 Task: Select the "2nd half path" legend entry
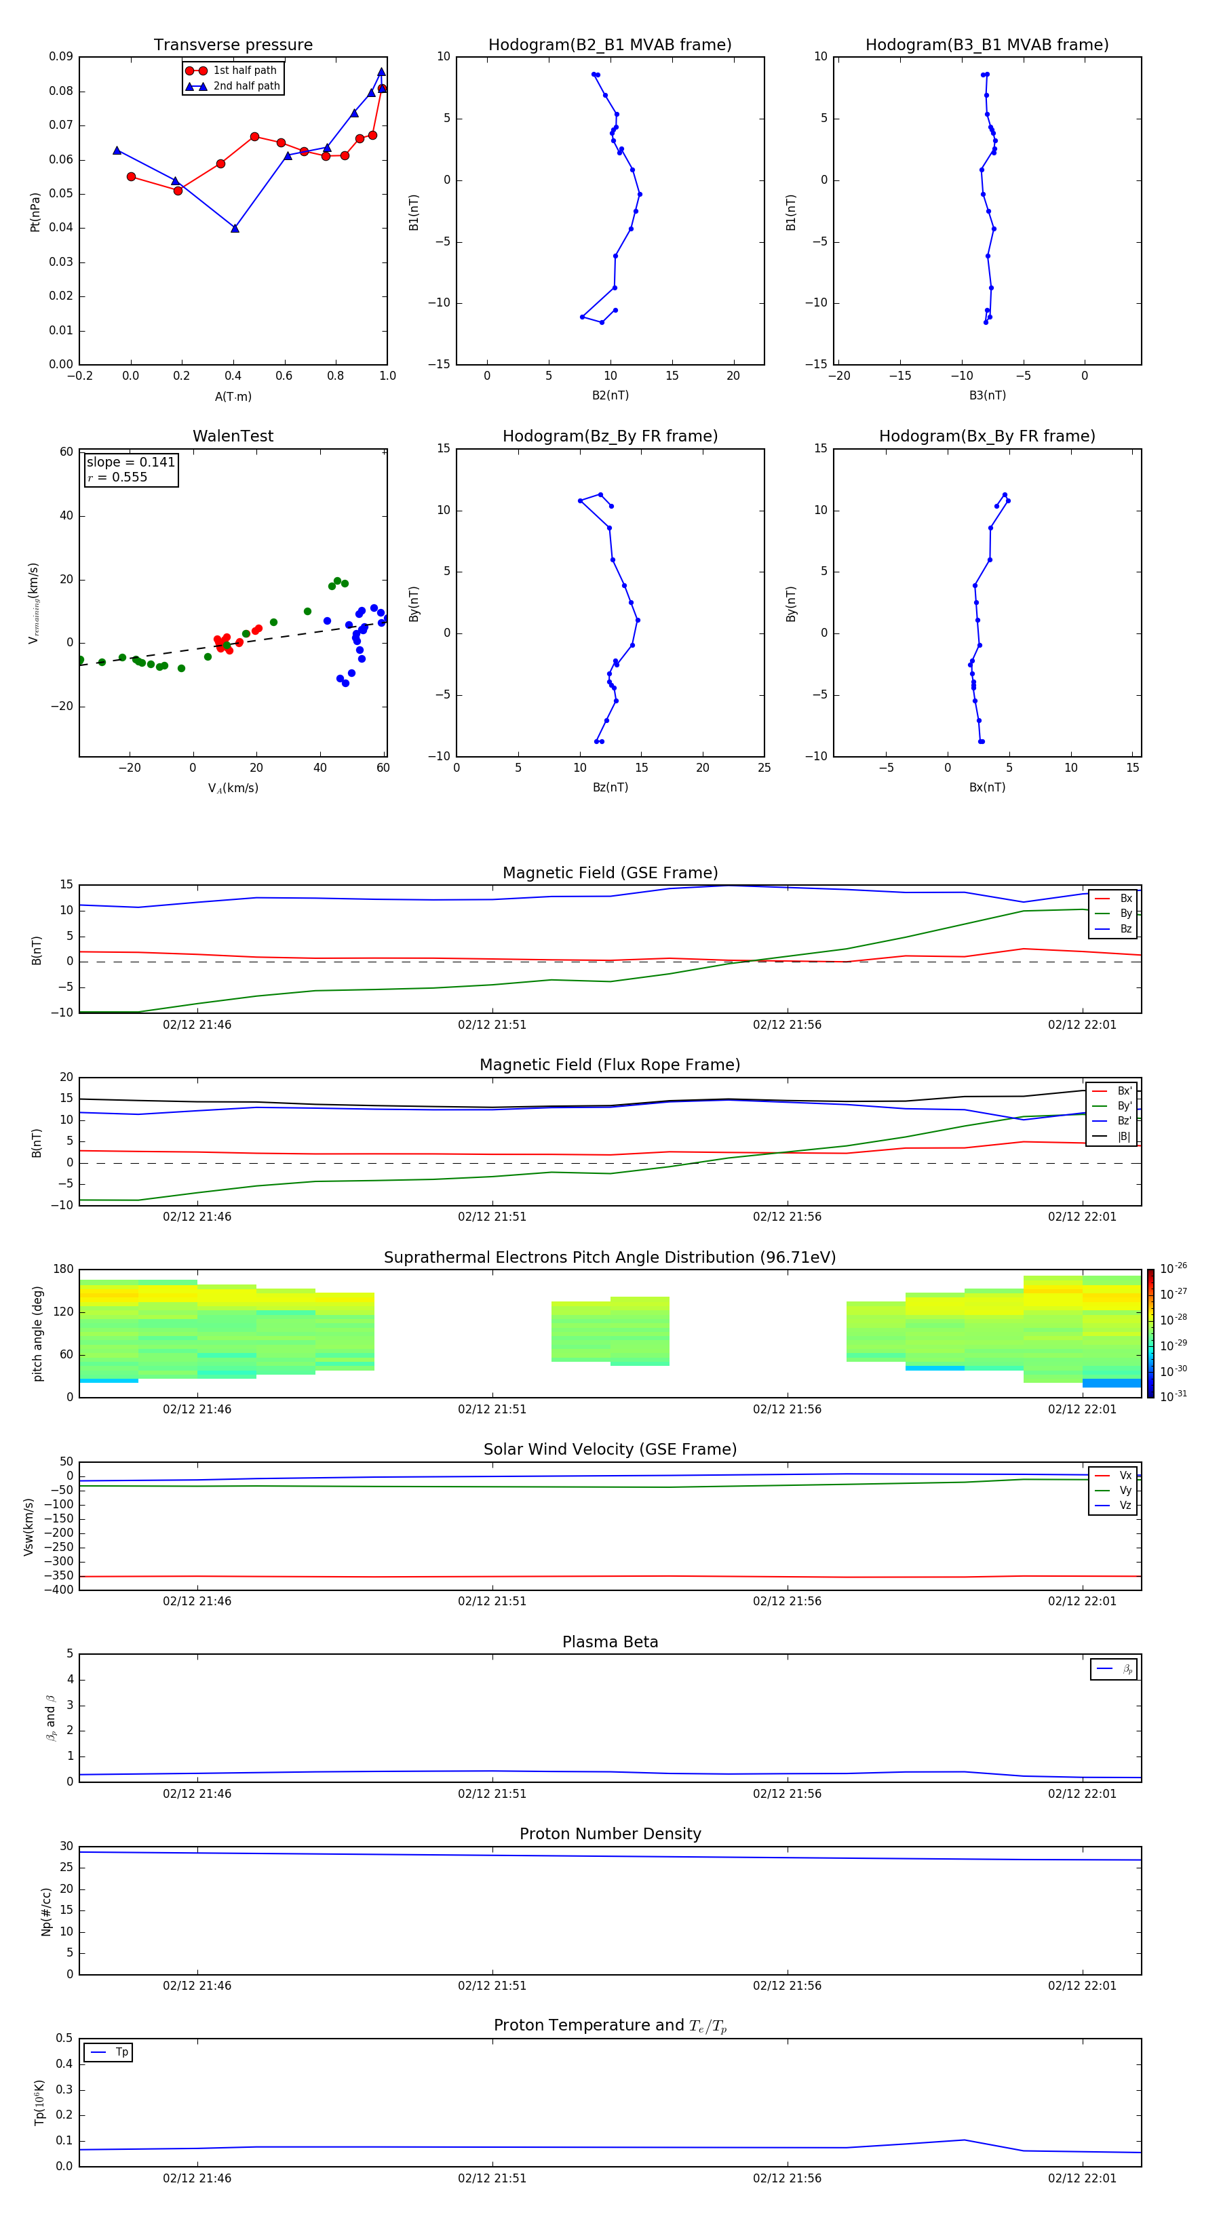(x=233, y=86)
